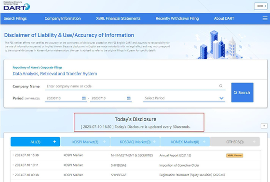Open the end date calendar icon
The height and width of the screenshot is (182, 270).
(x=129, y=98)
